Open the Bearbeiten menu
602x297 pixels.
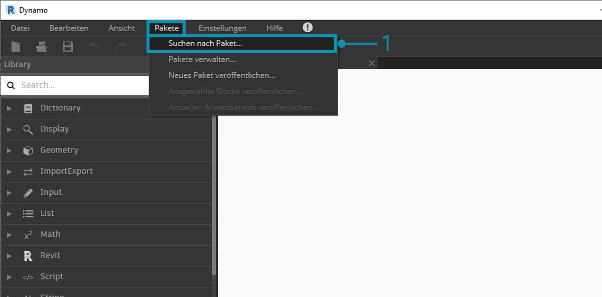(x=69, y=28)
